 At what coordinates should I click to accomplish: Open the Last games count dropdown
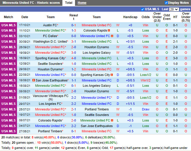pos(174,9)
